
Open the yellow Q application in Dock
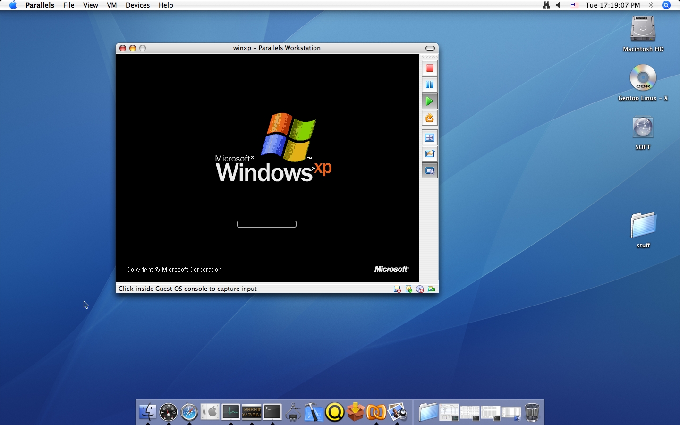(335, 412)
